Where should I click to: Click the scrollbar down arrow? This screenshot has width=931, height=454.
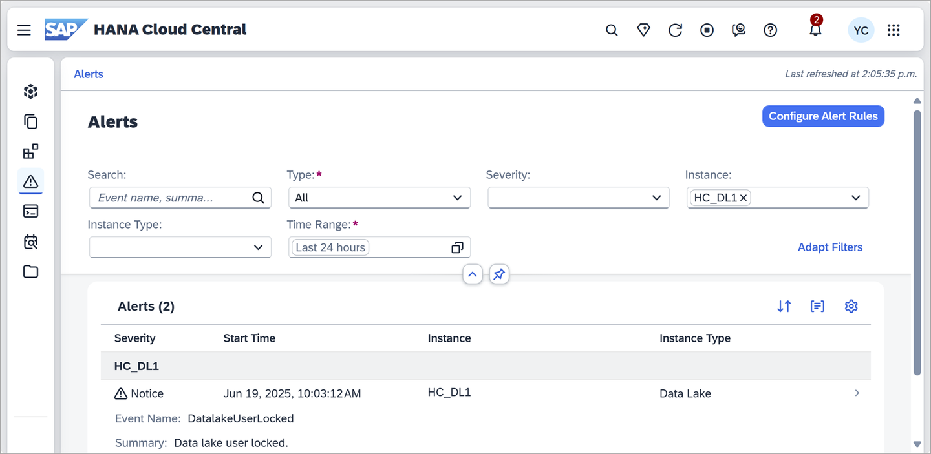pyautogui.click(x=917, y=444)
